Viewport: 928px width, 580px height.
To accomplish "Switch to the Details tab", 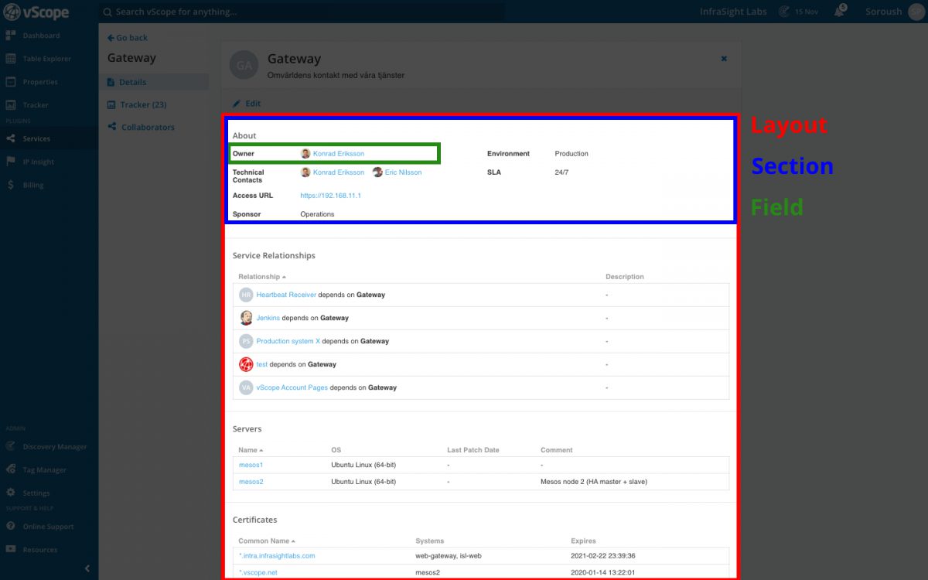I will [x=154, y=82].
